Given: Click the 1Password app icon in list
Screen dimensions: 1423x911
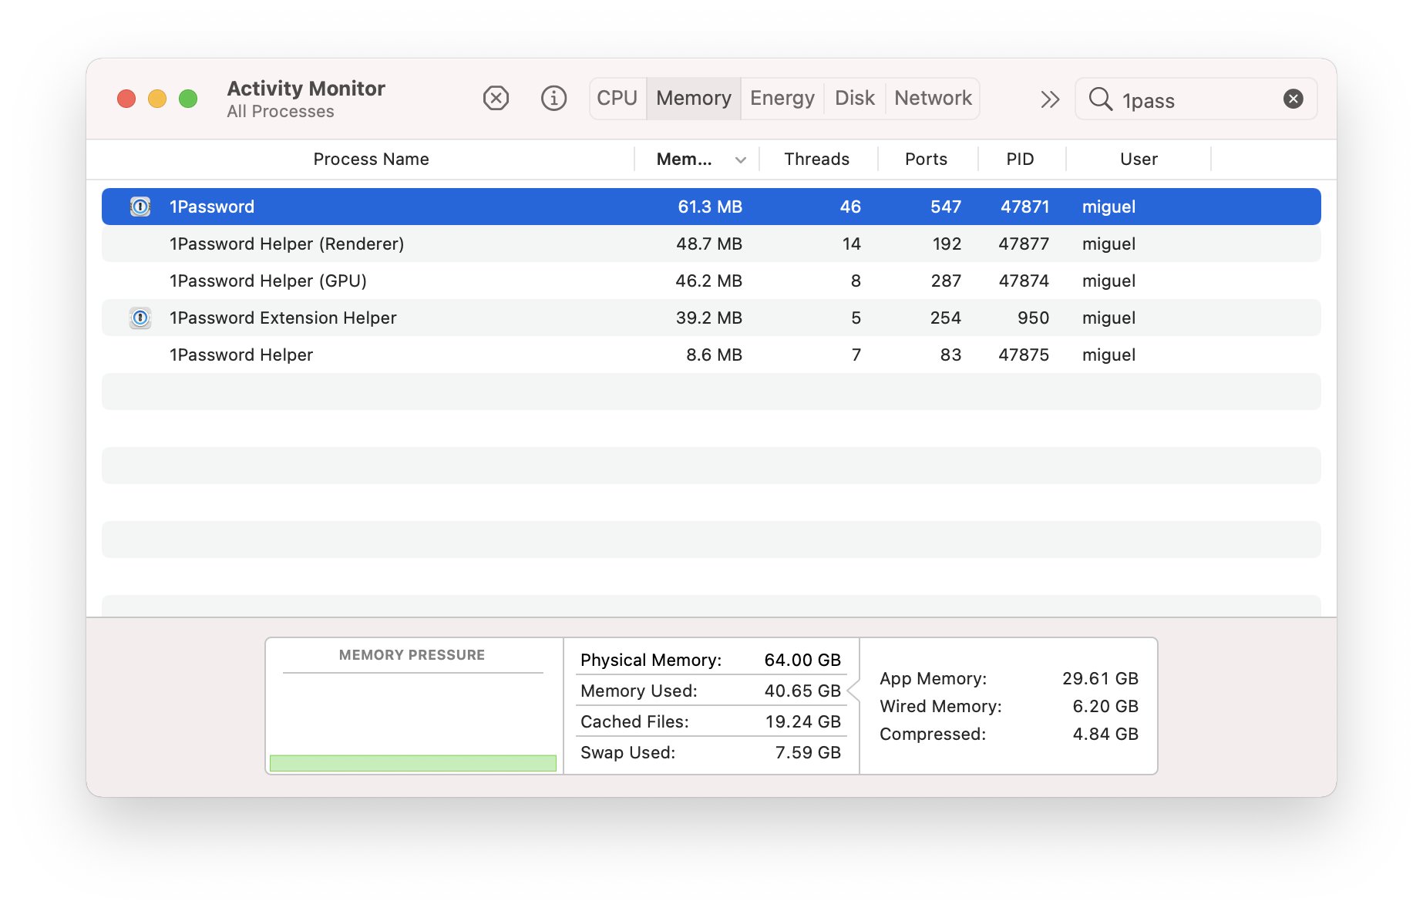Looking at the screenshot, I should (140, 207).
